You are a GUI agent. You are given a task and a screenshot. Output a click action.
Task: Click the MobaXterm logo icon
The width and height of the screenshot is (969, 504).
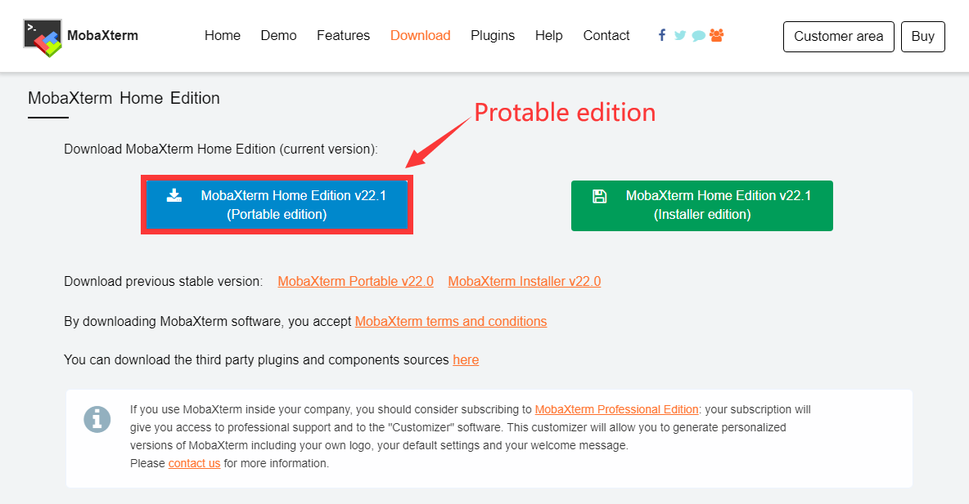pos(43,37)
